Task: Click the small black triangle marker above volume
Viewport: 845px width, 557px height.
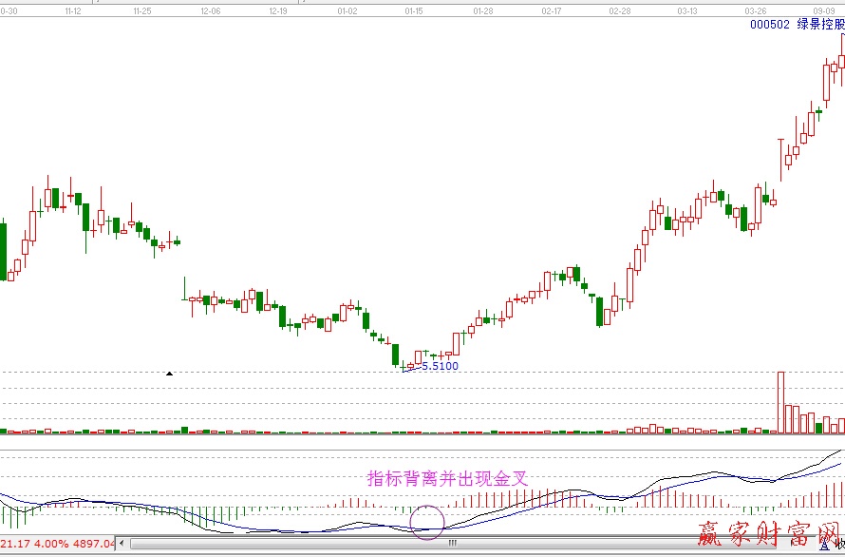Action: point(170,374)
